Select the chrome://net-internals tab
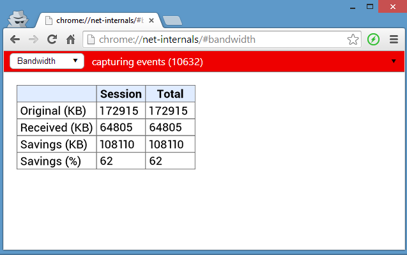This screenshot has height=255, width=407. coord(100,20)
